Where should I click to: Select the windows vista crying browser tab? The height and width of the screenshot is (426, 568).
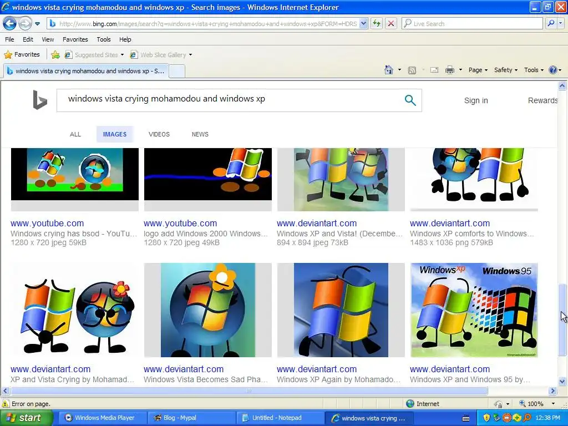tap(86, 71)
